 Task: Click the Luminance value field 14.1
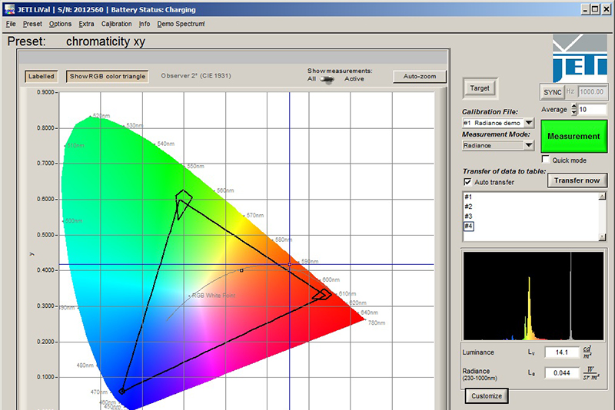point(562,352)
